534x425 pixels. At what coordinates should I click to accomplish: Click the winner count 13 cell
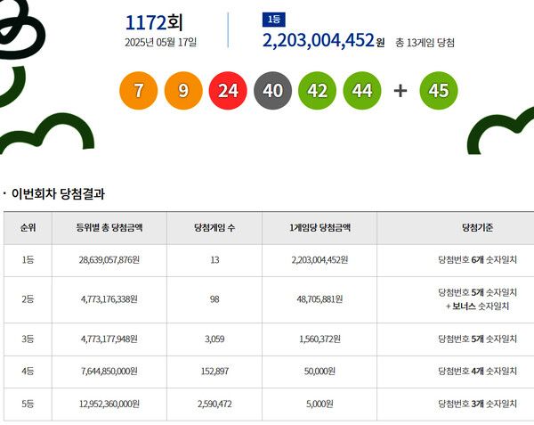click(x=214, y=260)
